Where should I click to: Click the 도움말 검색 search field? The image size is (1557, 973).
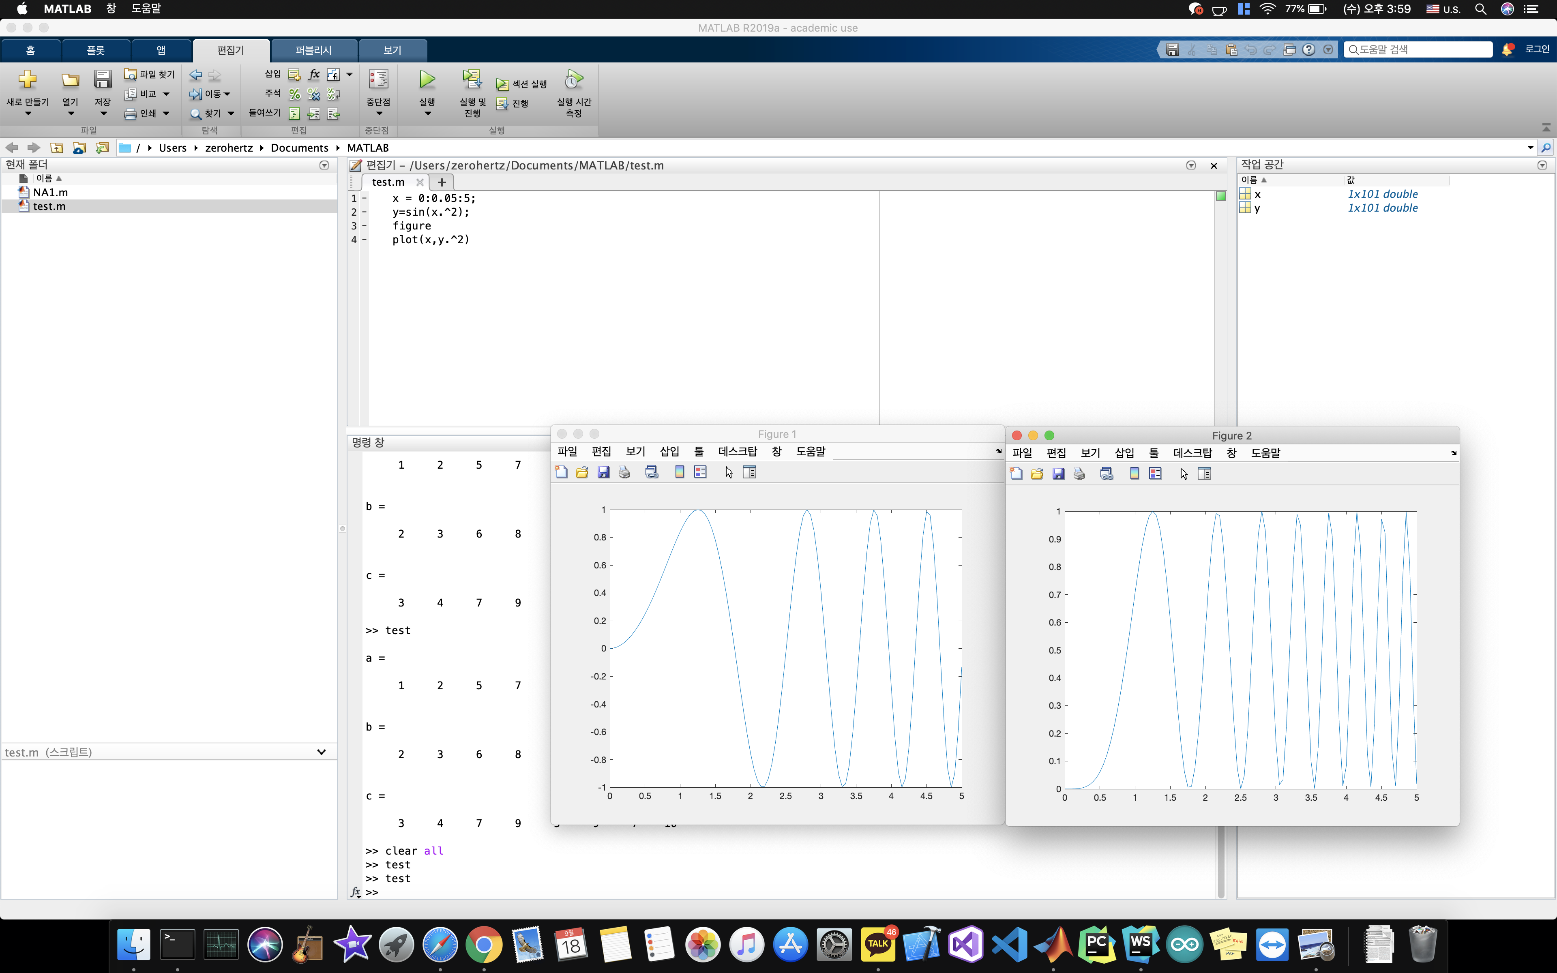coord(1418,49)
